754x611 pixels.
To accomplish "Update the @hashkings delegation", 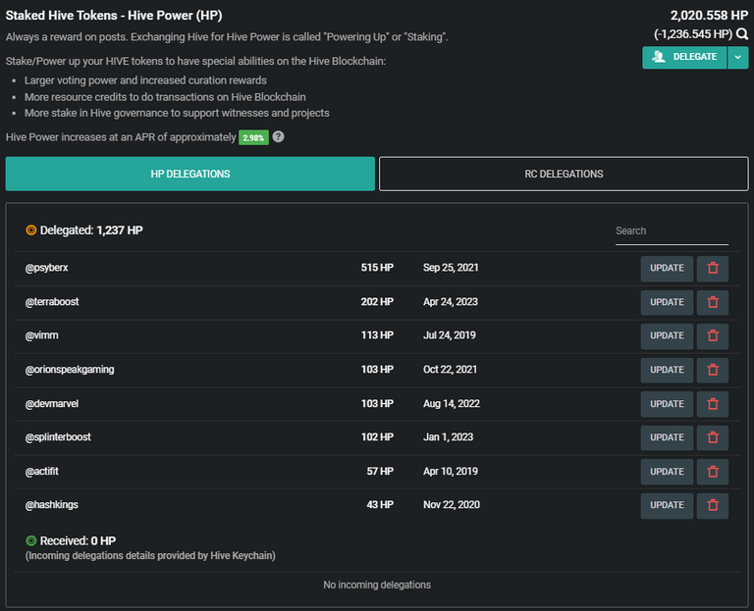I will tap(667, 505).
